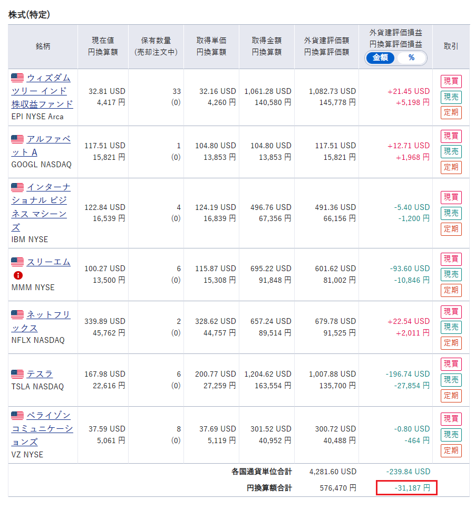Viewport: 475px width, 508px height.
Task: Click the -196.74 USD Tesla loss
Action: point(408,374)
